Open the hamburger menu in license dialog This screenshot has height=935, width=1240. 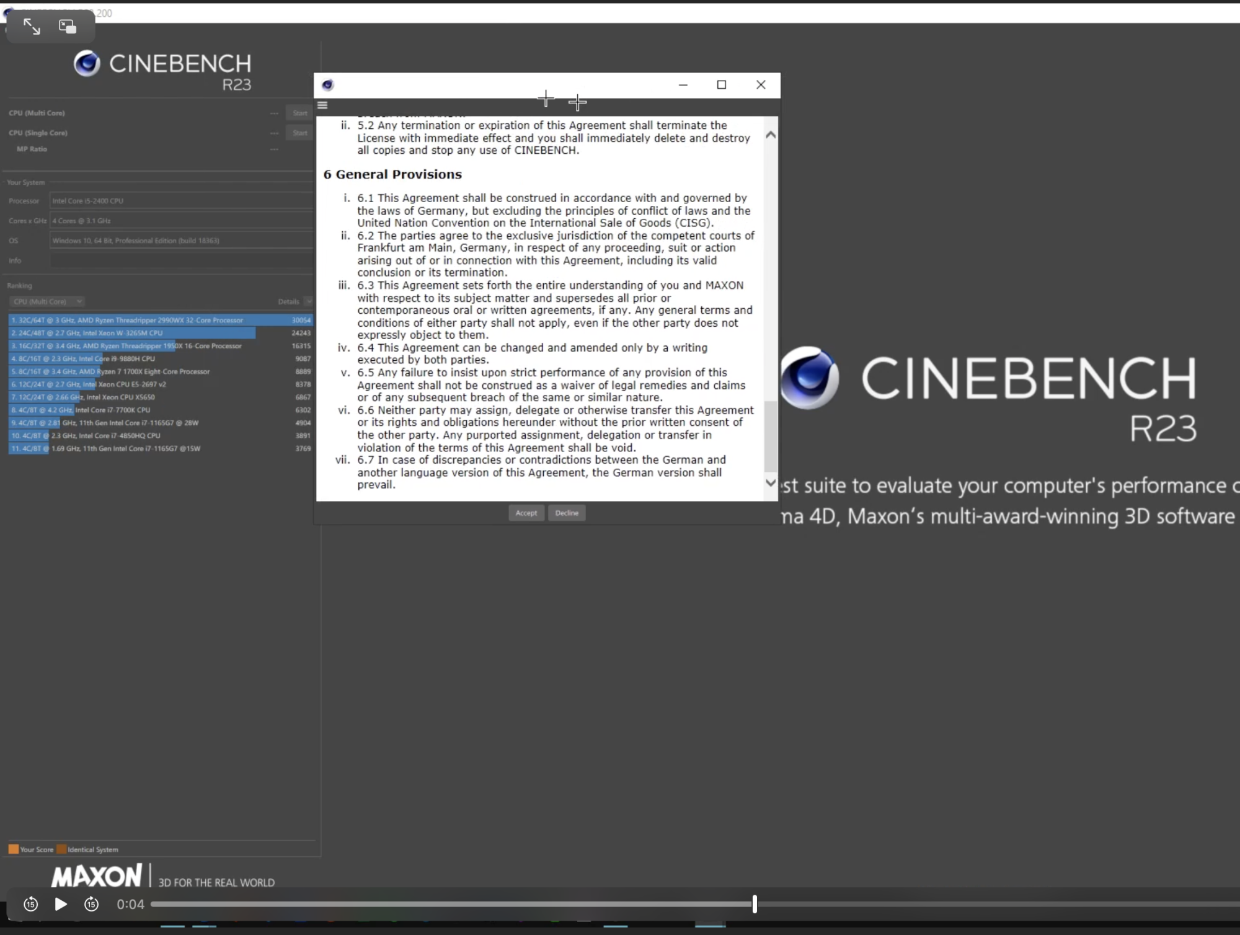tap(322, 105)
